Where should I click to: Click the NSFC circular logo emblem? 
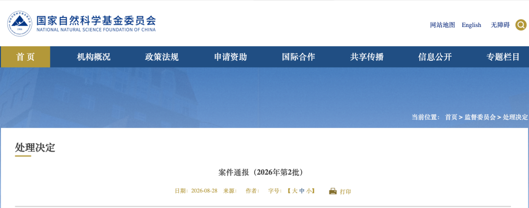point(20,24)
